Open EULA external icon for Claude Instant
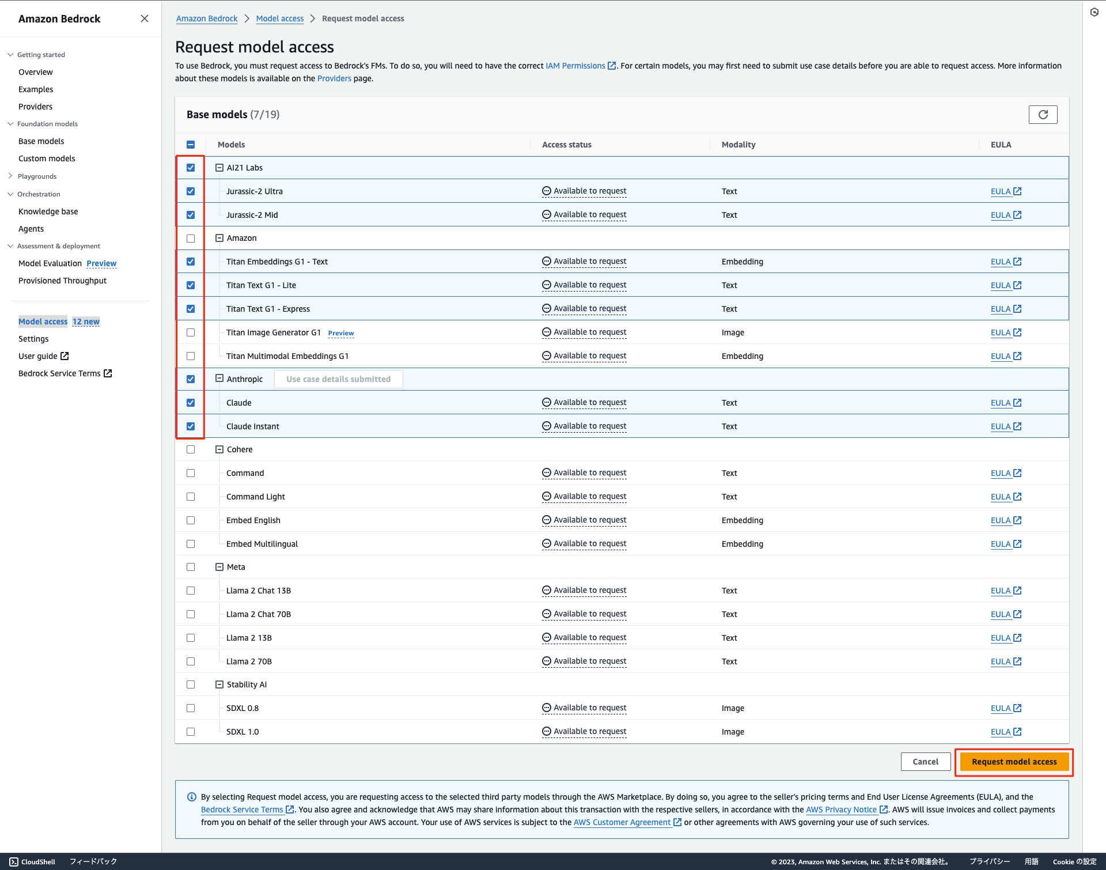The image size is (1106, 870). (1017, 426)
